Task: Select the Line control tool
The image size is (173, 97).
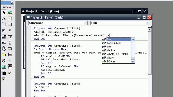Action: click(10, 61)
